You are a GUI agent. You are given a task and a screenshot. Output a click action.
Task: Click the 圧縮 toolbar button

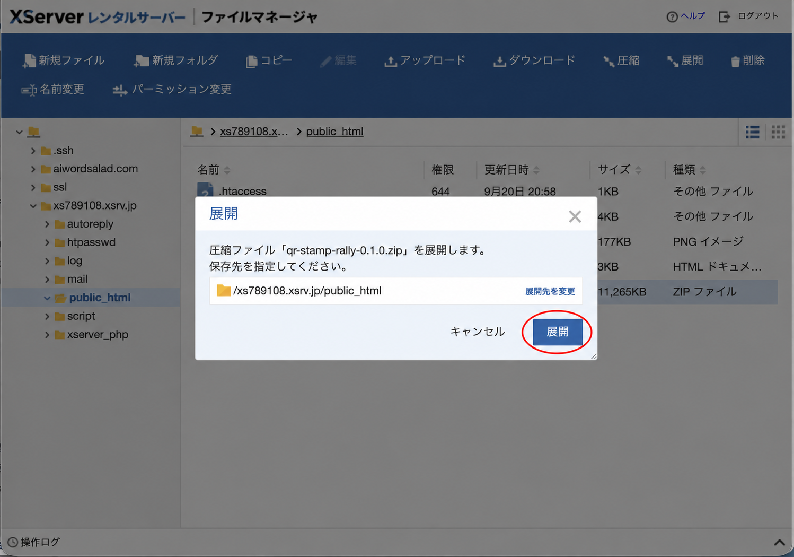tap(621, 60)
